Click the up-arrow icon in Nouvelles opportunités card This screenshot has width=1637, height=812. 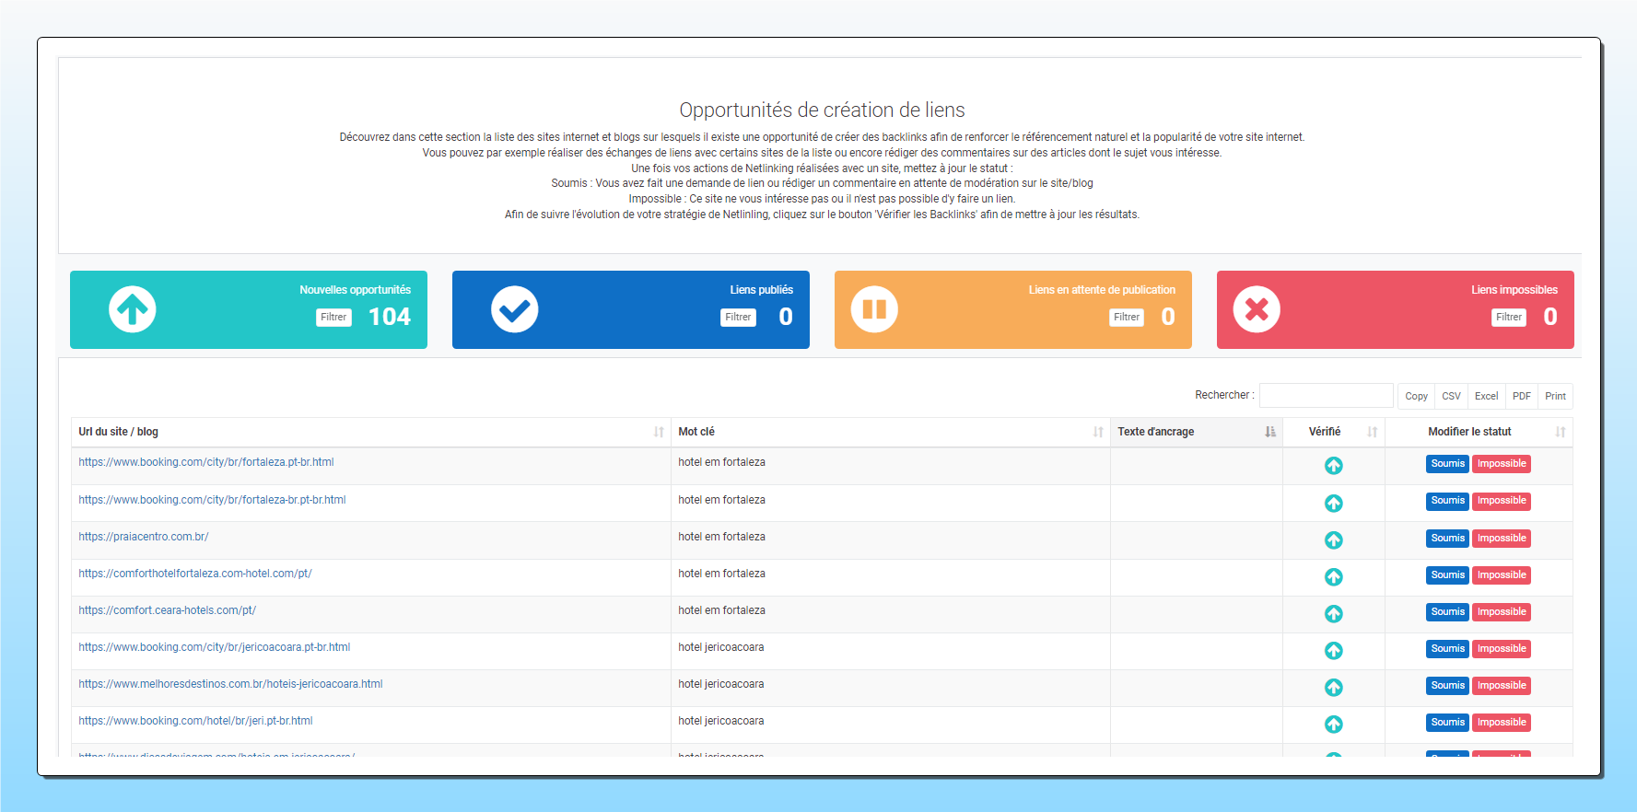tap(132, 309)
